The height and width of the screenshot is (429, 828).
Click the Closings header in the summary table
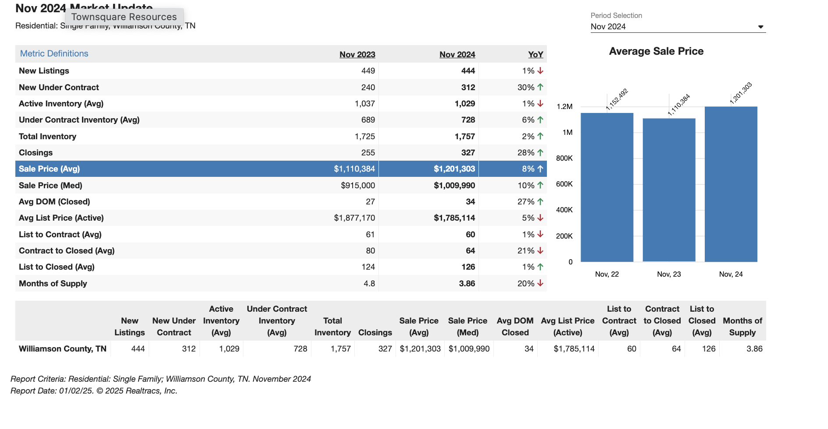[x=375, y=333]
